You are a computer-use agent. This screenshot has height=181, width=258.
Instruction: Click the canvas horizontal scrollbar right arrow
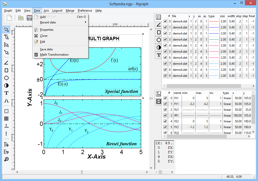point(147,172)
